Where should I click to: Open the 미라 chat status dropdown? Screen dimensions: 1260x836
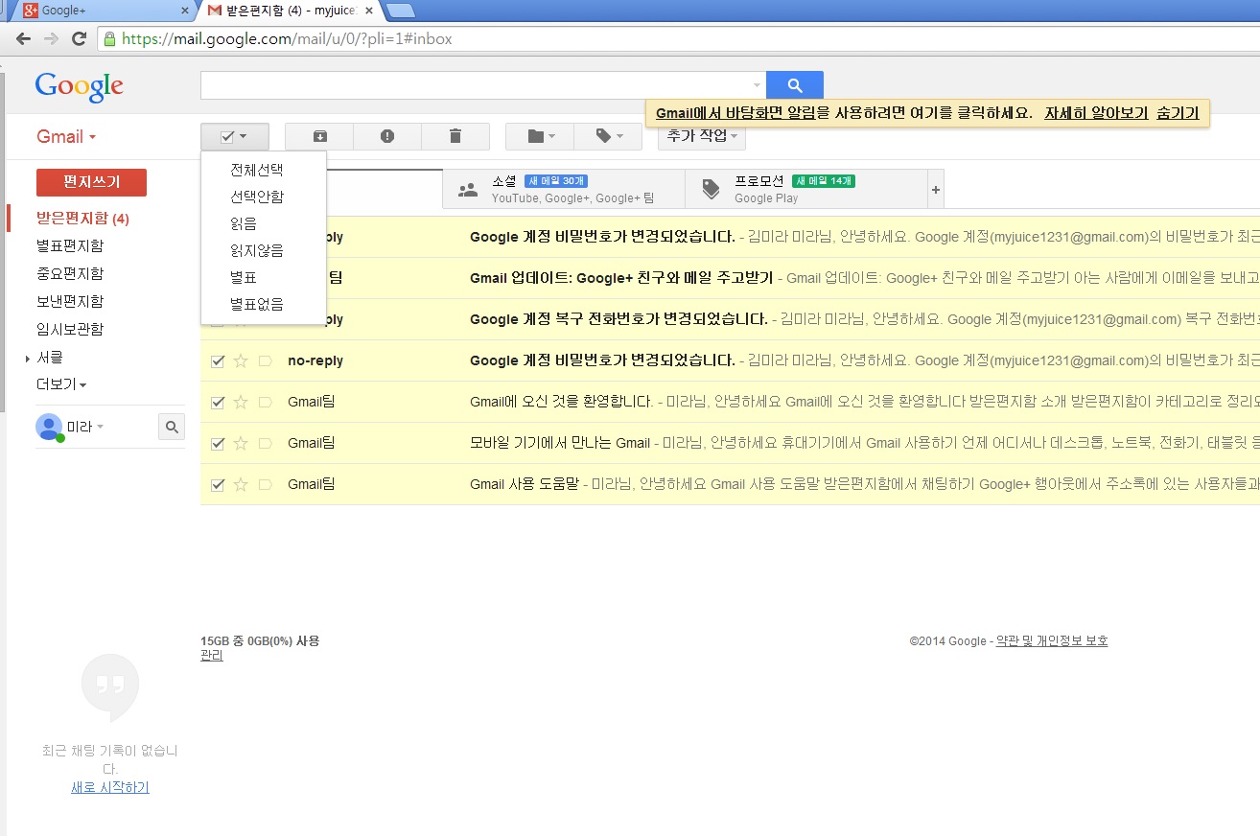click(x=100, y=427)
